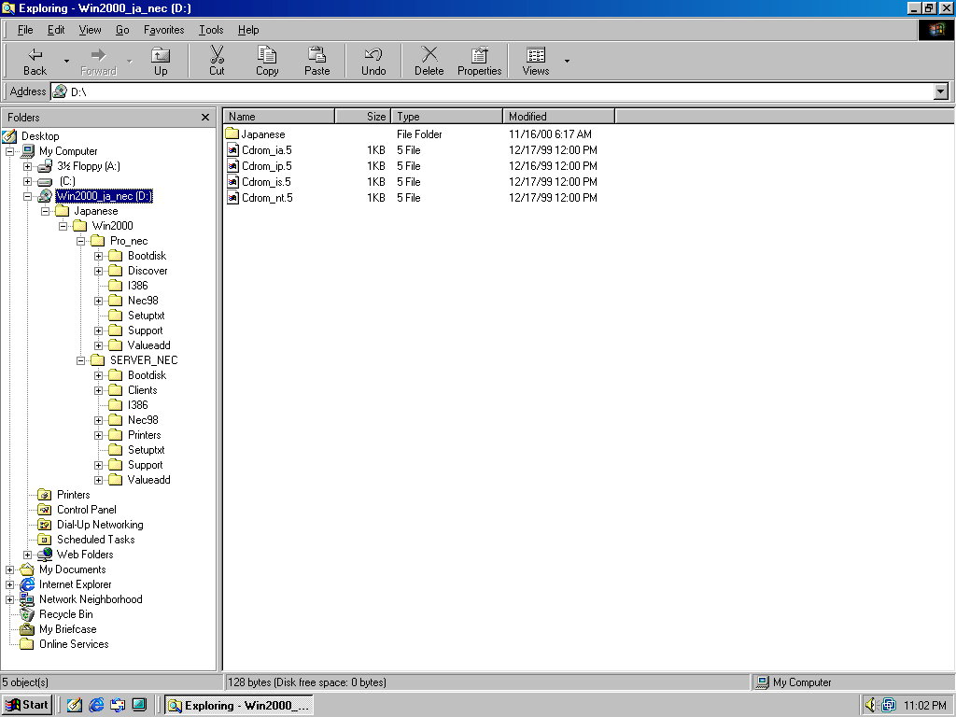Collapse the Win2000_ja_nec (D:) node
The image size is (956, 717).
(x=27, y=196)
